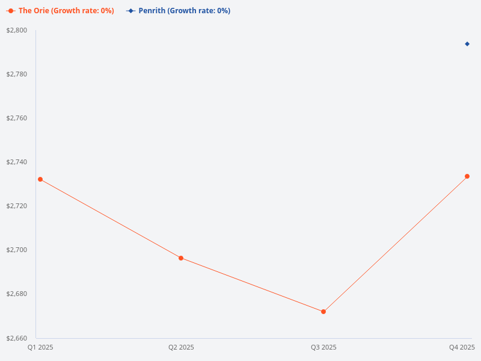Image resolution: width=481 pixels, height=361 pixels.
Task: Toggle The Orie series legend label
Action: [66, 11]
